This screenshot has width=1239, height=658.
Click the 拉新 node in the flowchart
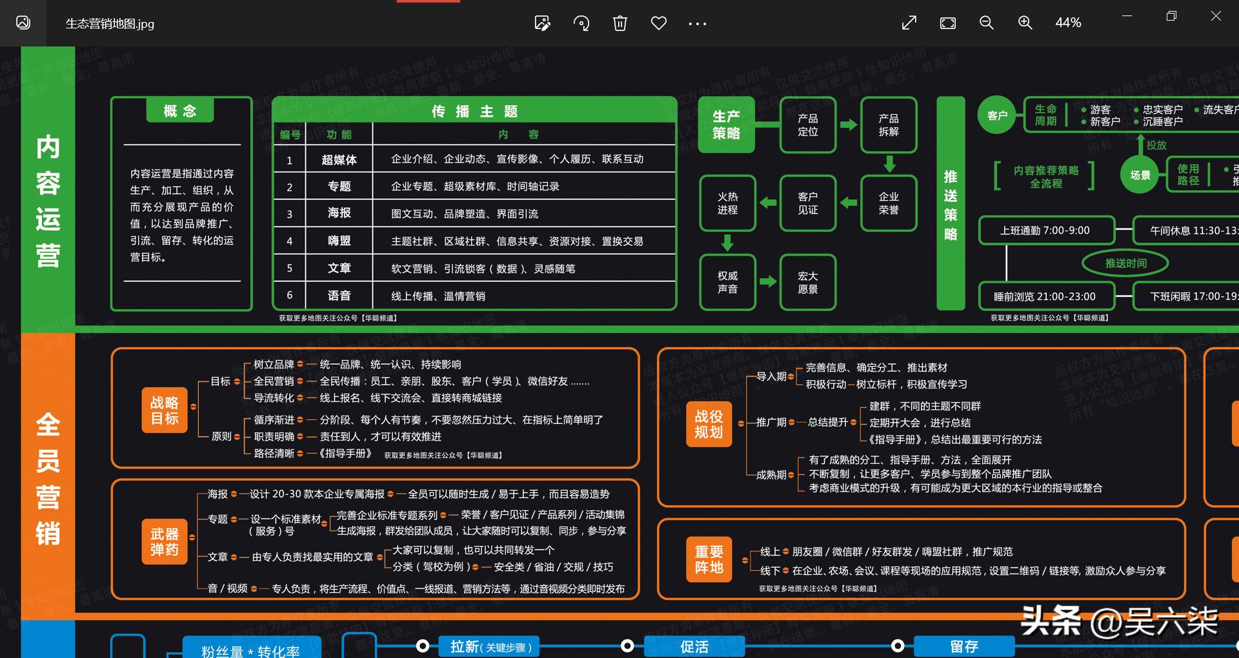point(489,646)
